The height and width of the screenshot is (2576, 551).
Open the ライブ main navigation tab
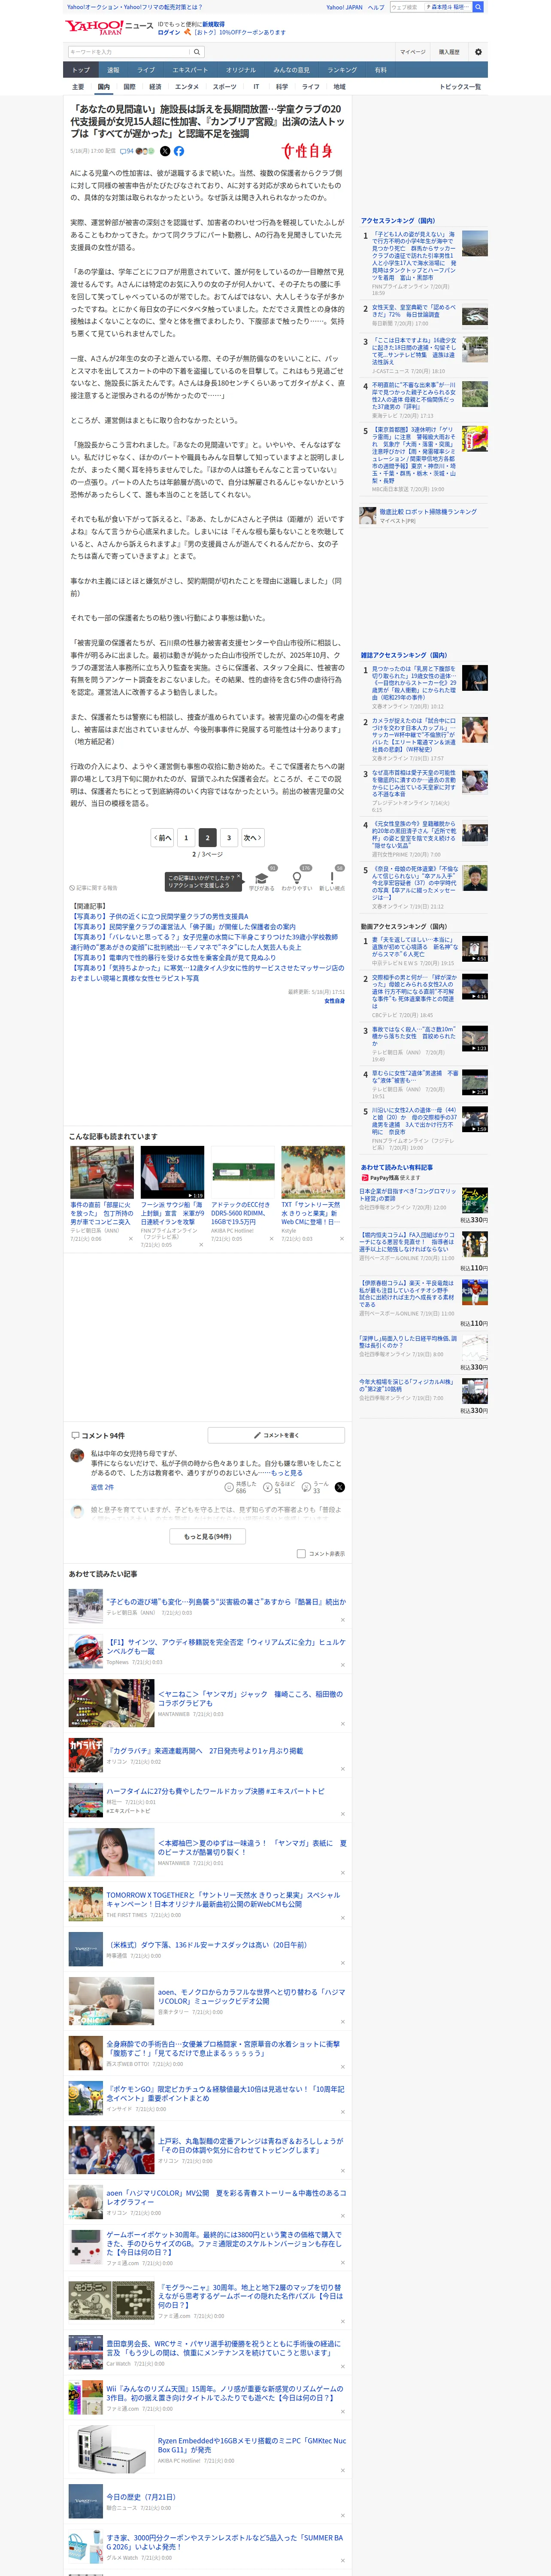pyautogui.click(x=146, y=70)
